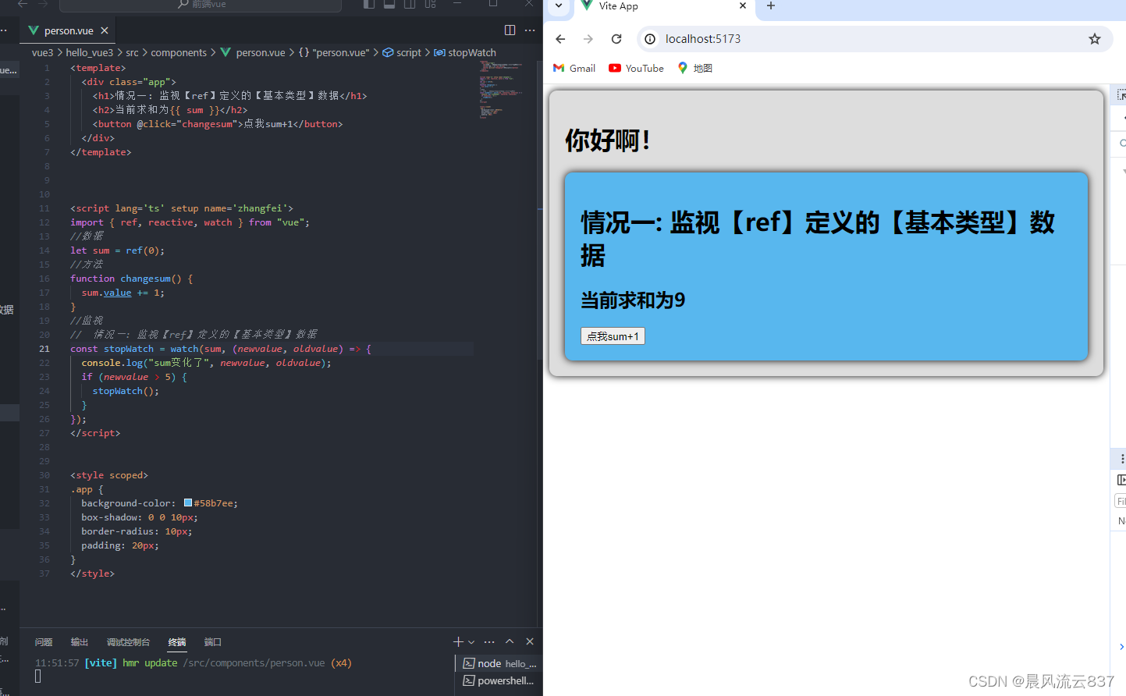Click the split editor right icon

pyautogui.click(x=510, y=30)
